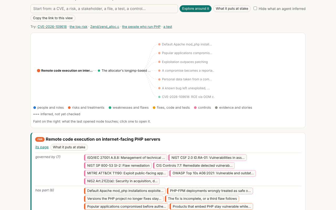The height and width of the screenshot is (210, 336).
Task: Click its page link in risk card
Action: pyautogui.click(x=42, y=147)
